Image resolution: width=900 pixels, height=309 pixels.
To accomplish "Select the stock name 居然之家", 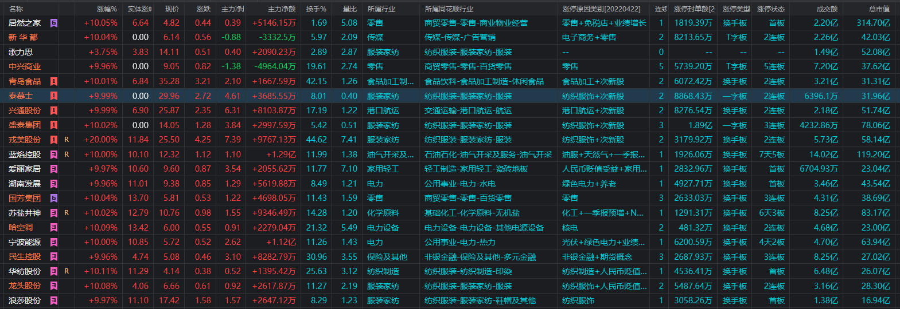I will click(25, 23).
